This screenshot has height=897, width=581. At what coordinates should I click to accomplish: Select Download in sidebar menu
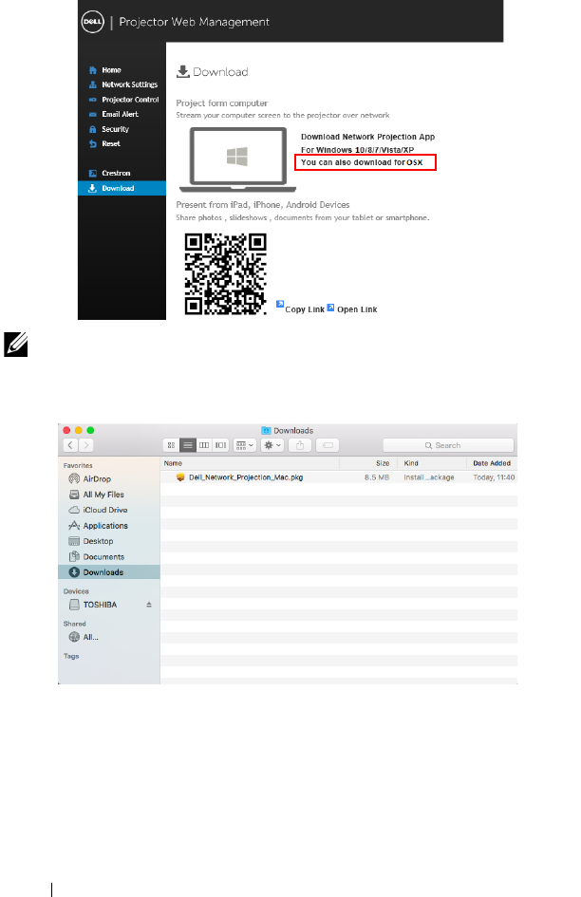(122, 188)
